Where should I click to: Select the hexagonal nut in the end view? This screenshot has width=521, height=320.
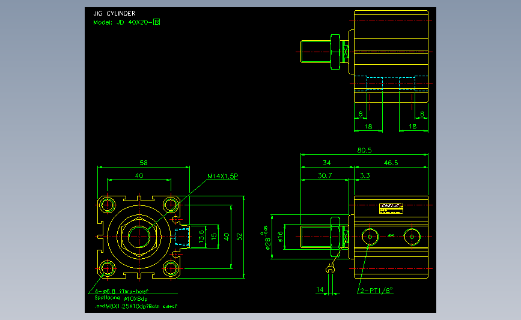tap(139, 237)
